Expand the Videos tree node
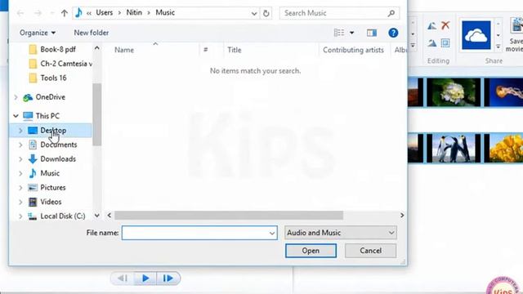Screen dimensions: 523x294 pos(20,202)
